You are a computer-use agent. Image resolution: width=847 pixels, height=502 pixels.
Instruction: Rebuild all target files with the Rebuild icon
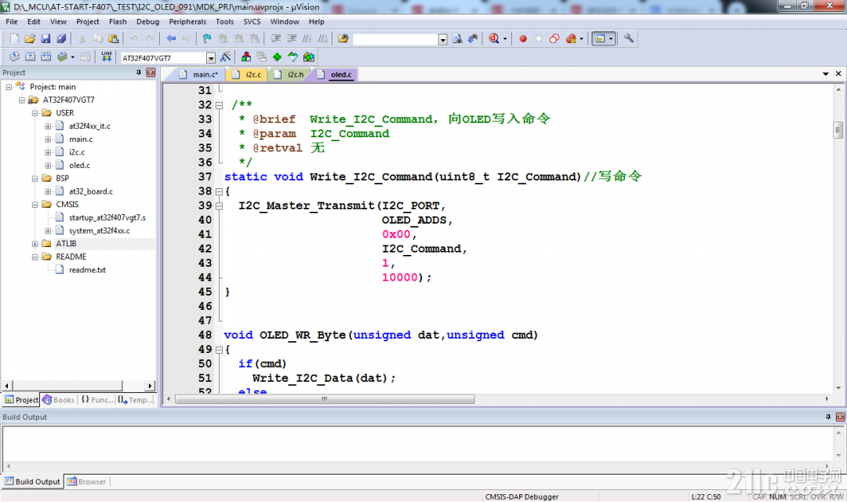pyautogui.click(x=46, y=56)
